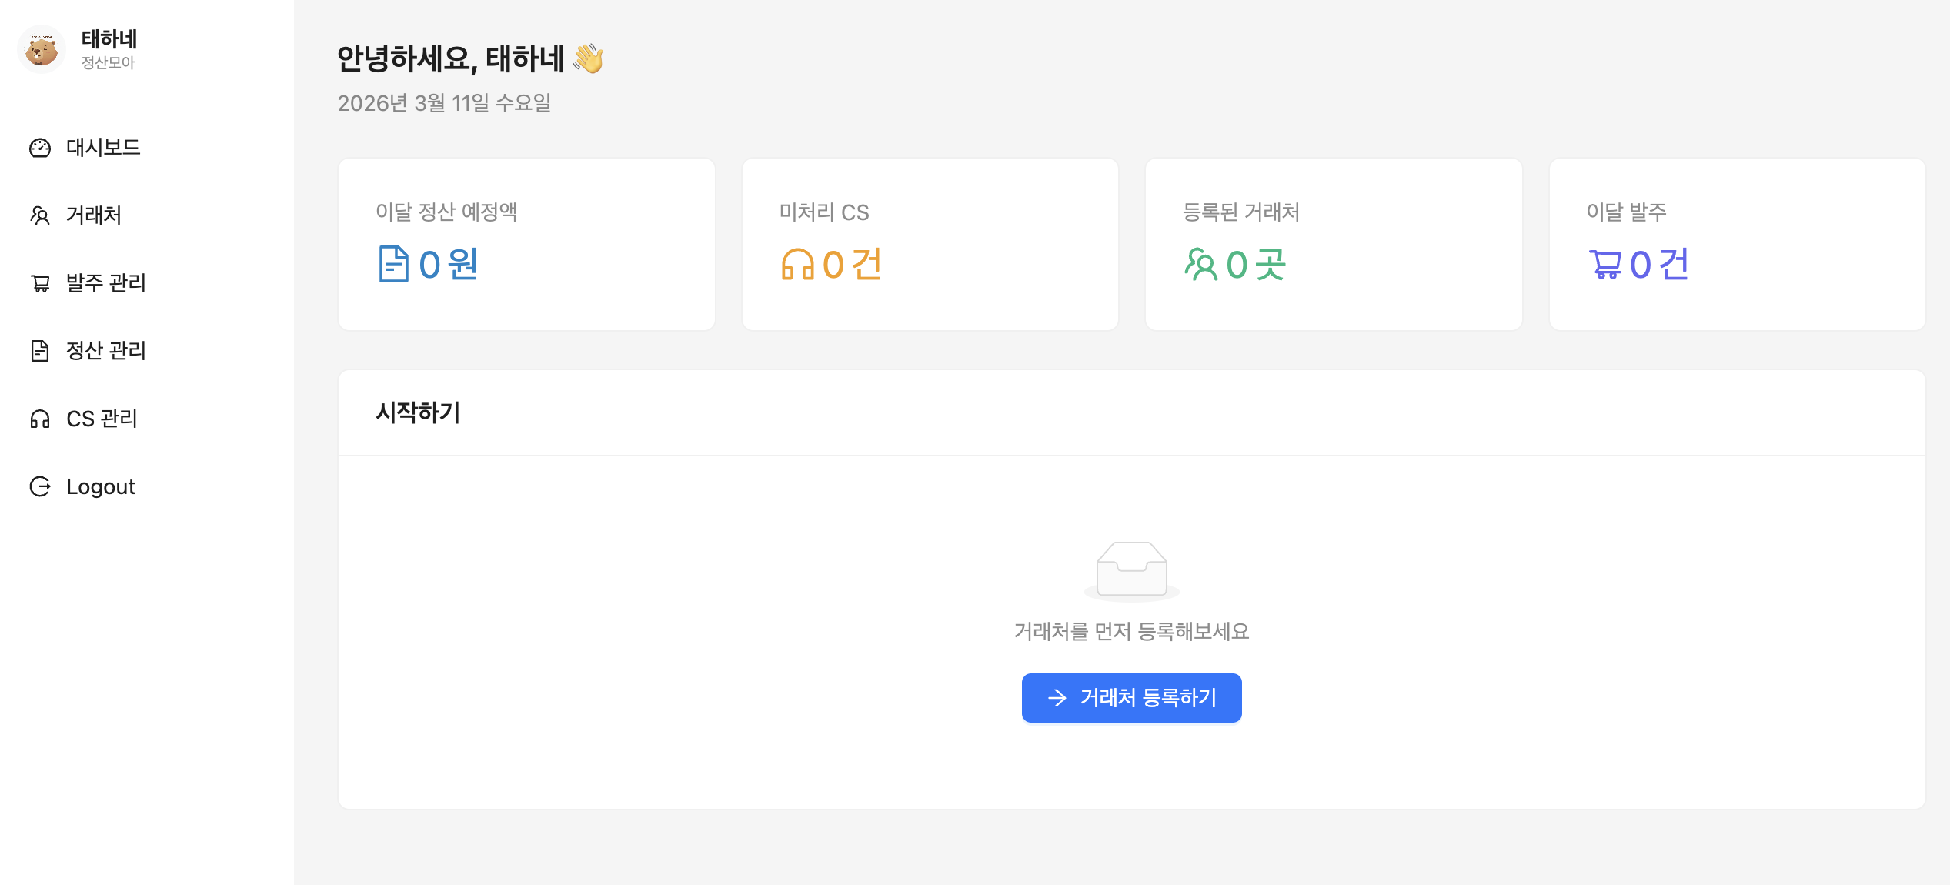Click the green people icon in 등록된 거래처 card

1200,265
